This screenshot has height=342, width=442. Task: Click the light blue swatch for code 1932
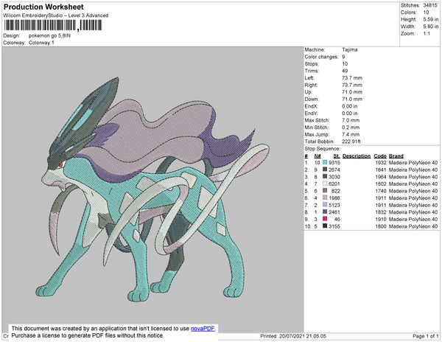click(325, 162)
